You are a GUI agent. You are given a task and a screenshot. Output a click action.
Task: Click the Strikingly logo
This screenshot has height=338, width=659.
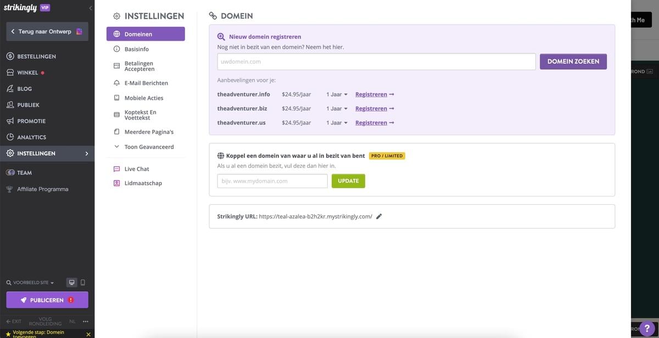click(20, 8)
